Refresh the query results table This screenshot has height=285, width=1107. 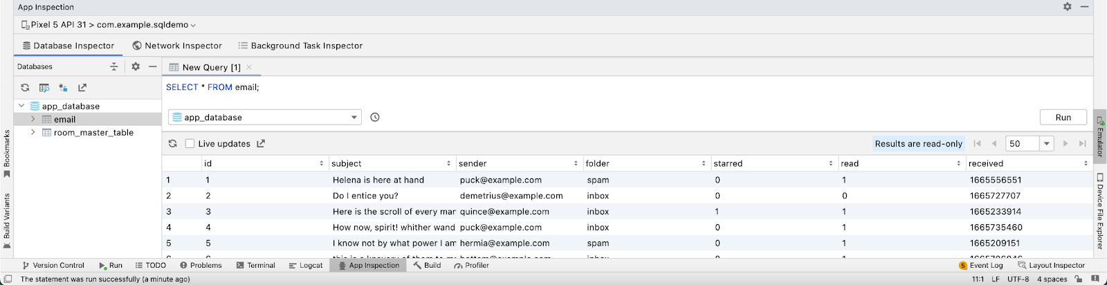click(x=173, y=144)
